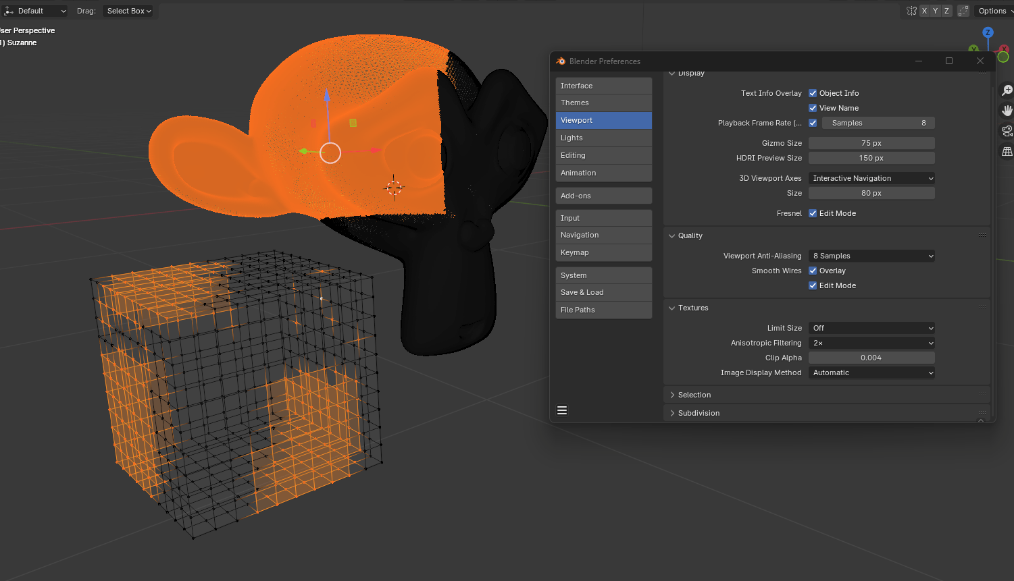Toggle Smooth Wires Edit Mode checkbox
This screenshot has width=1014, height=581.
click(x=813, y=285)
